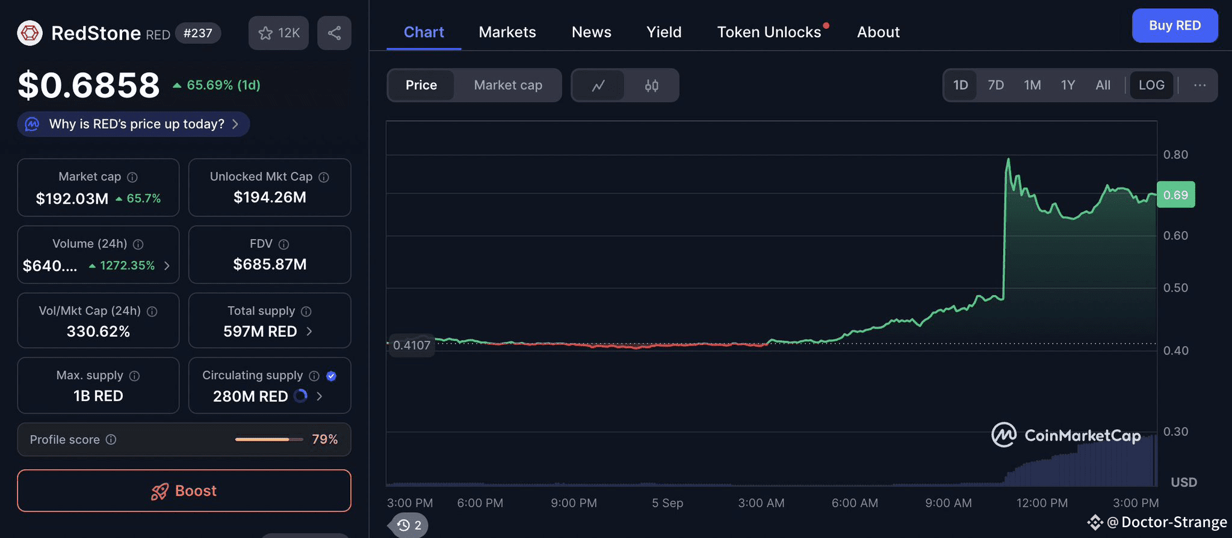Screen dimensions: 1232x538
Task: Open the chart events history badge
Action: pyautogui.click(x=409, y=525)
